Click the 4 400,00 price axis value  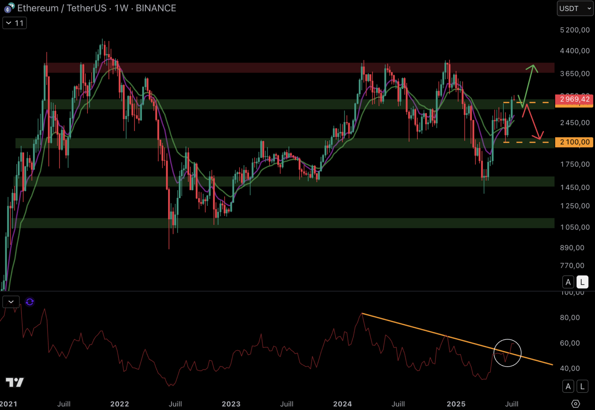[x=575, y=50]
